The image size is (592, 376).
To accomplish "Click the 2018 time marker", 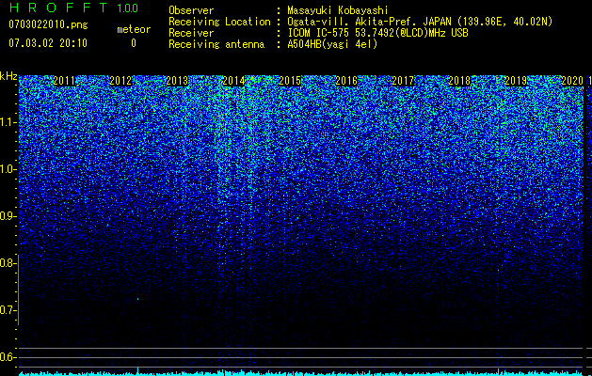I will (x=459, y=81).
